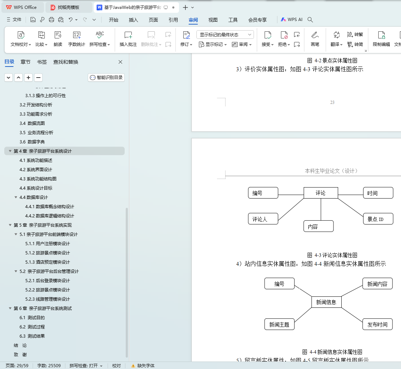Switch to 找稻壳模板 window tab
Viewport: 401px width, 369px height.
click(x=69, y=7)
